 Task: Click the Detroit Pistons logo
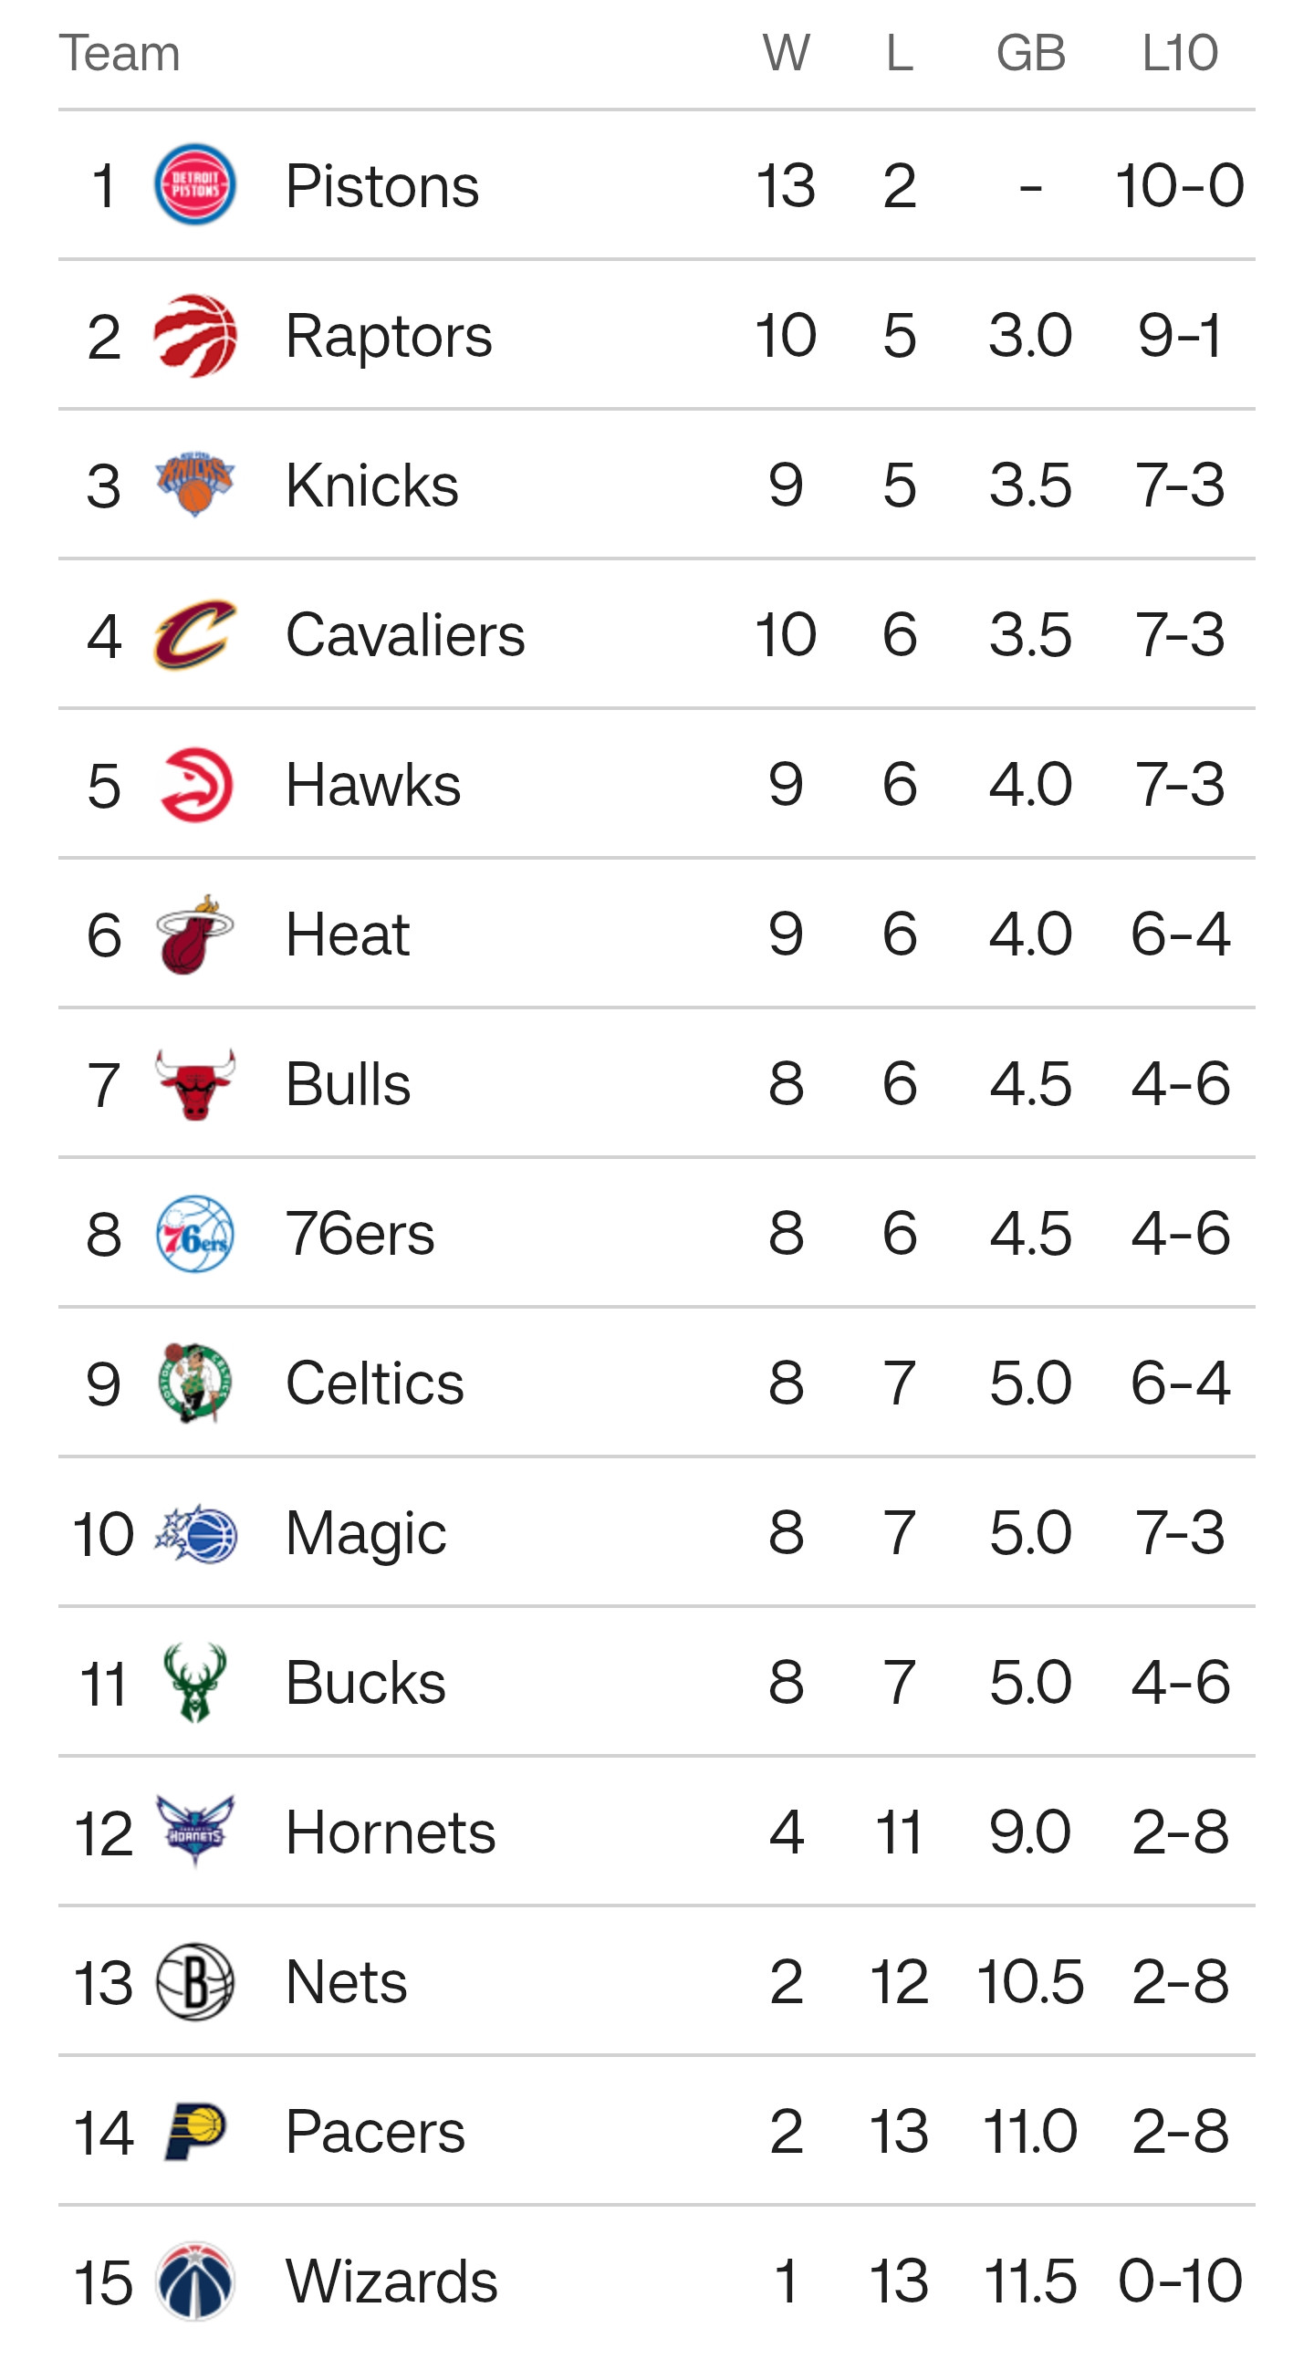(x=194, y=185)
